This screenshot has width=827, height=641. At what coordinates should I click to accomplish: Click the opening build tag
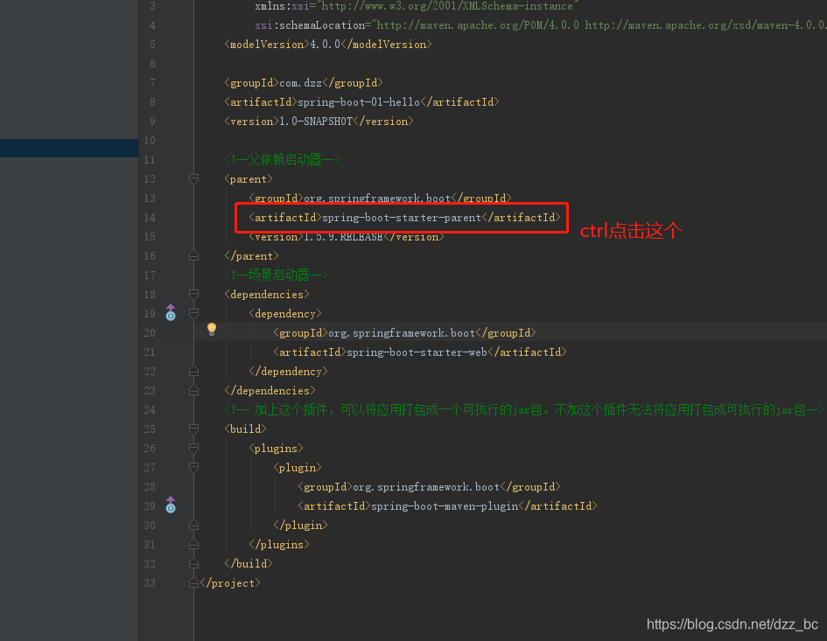point(245,429)
